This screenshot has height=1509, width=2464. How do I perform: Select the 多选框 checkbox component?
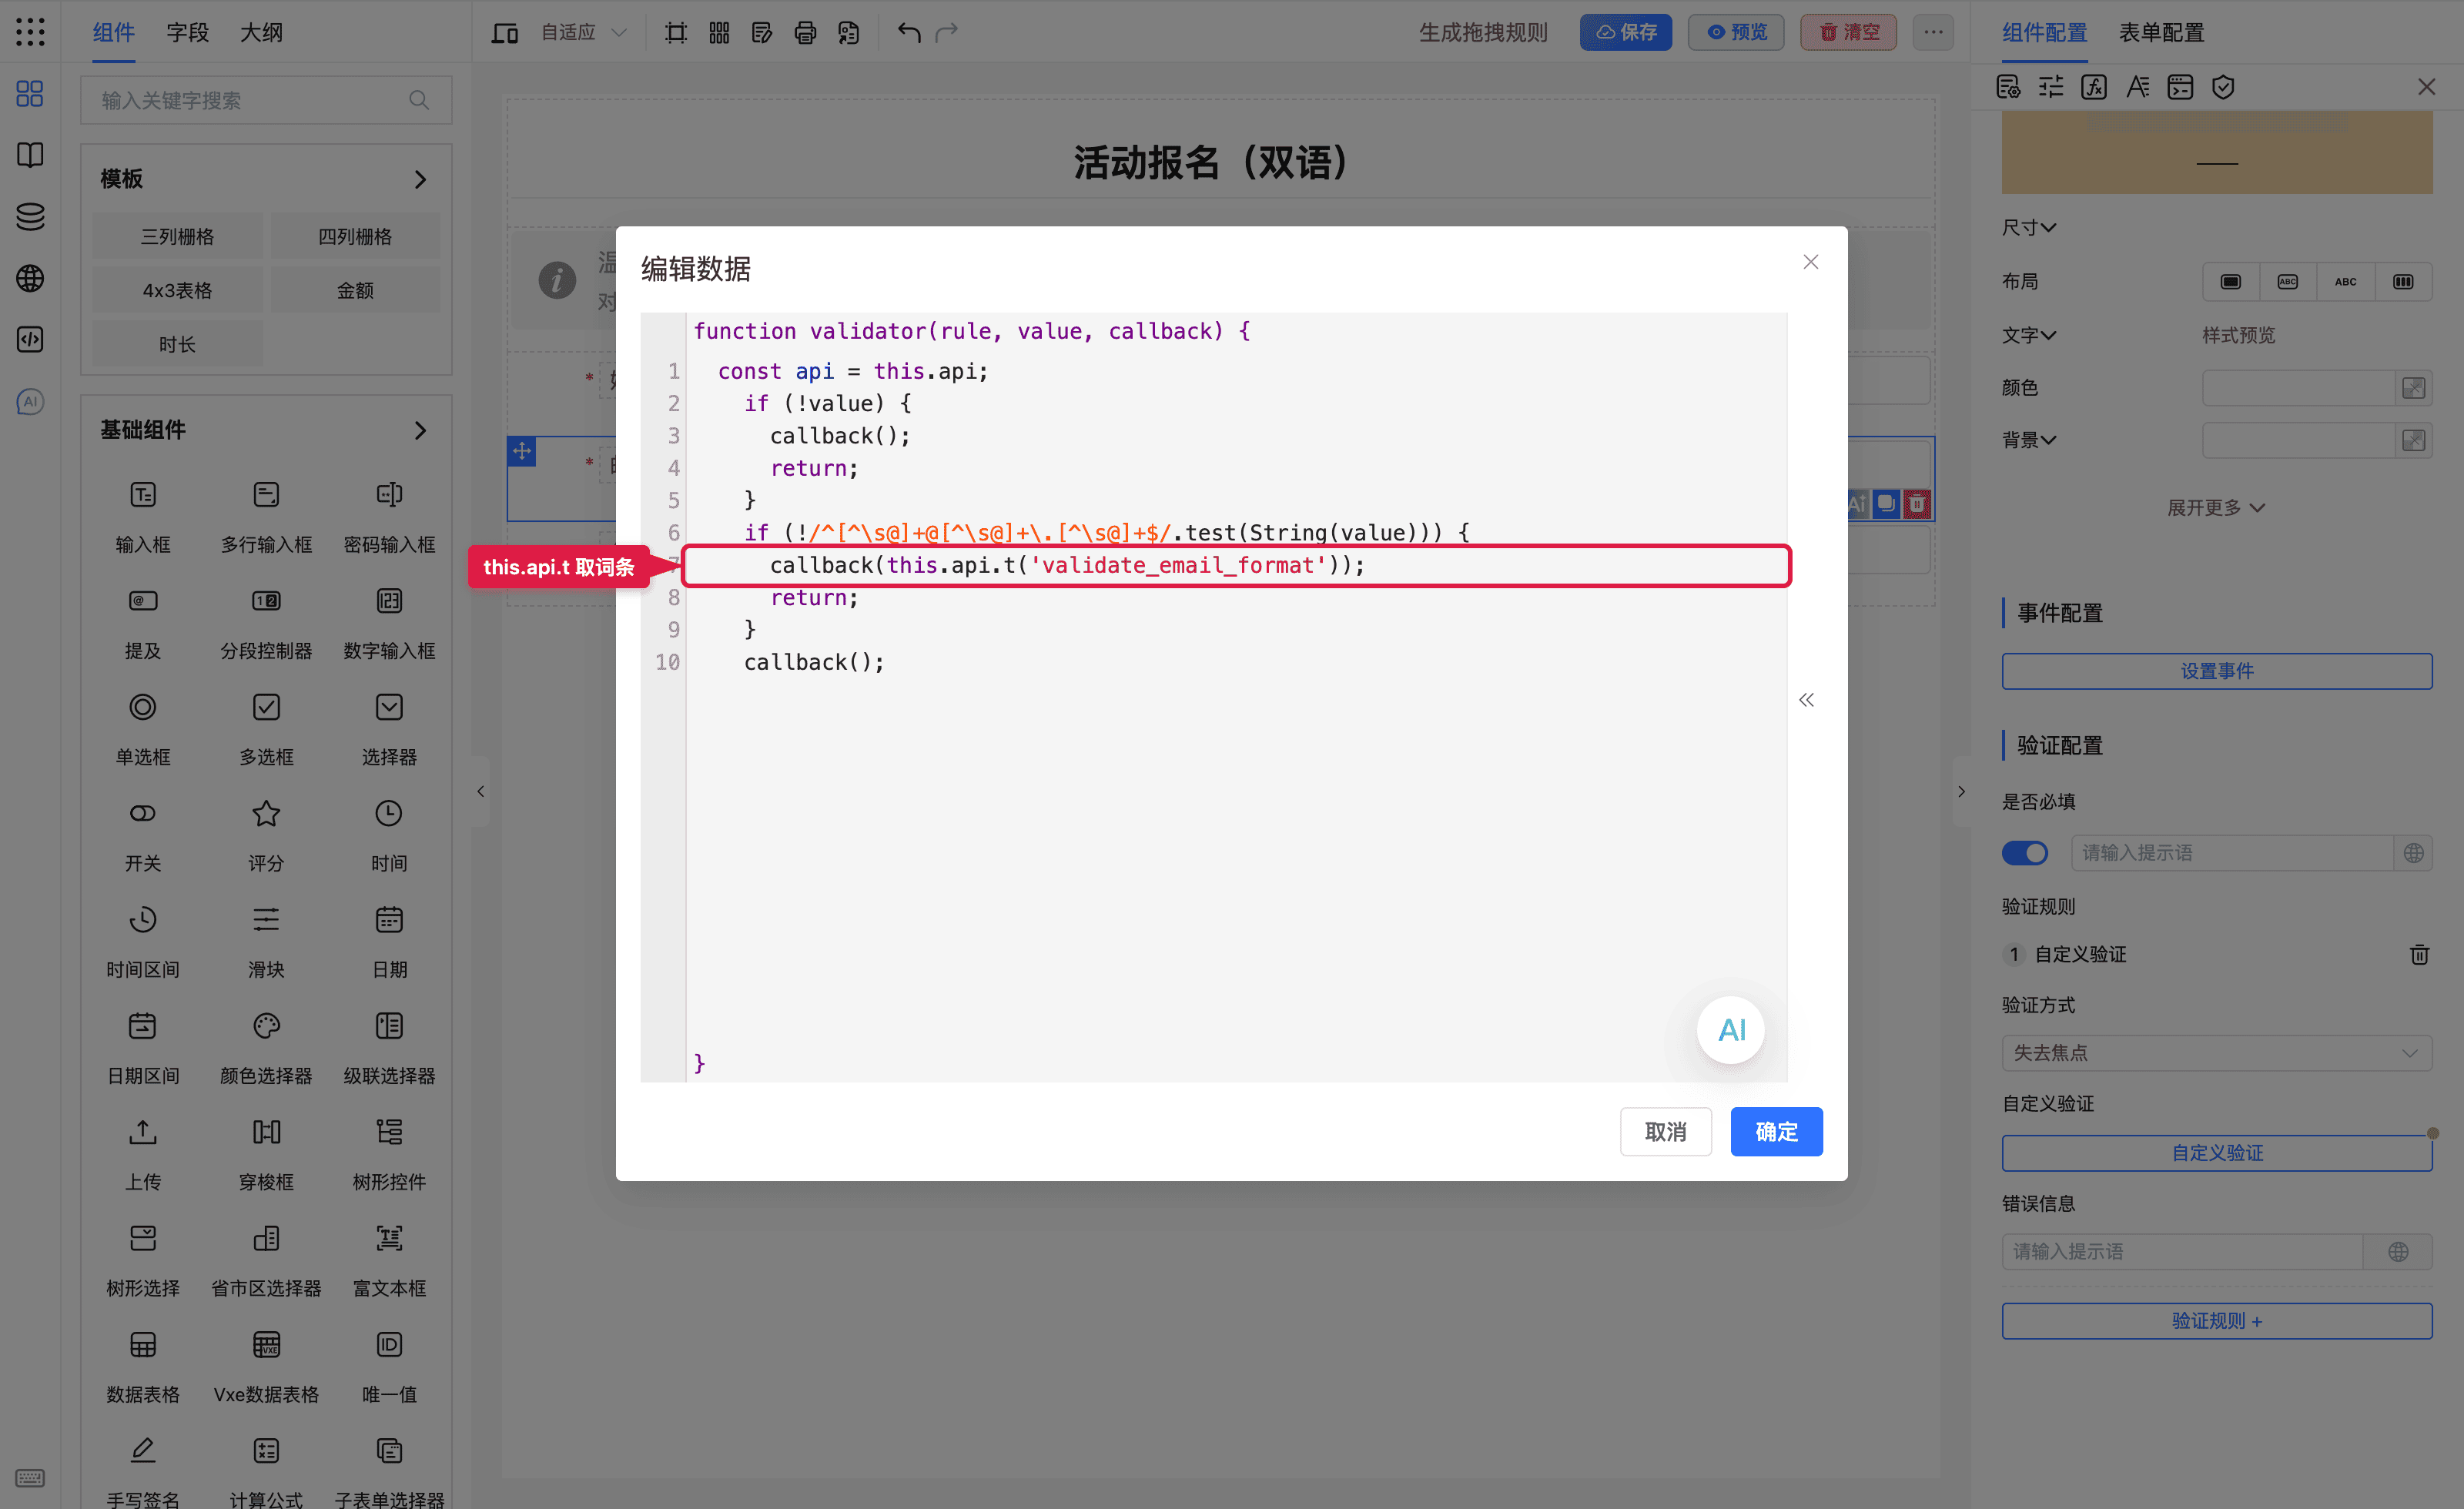(266, 707)
